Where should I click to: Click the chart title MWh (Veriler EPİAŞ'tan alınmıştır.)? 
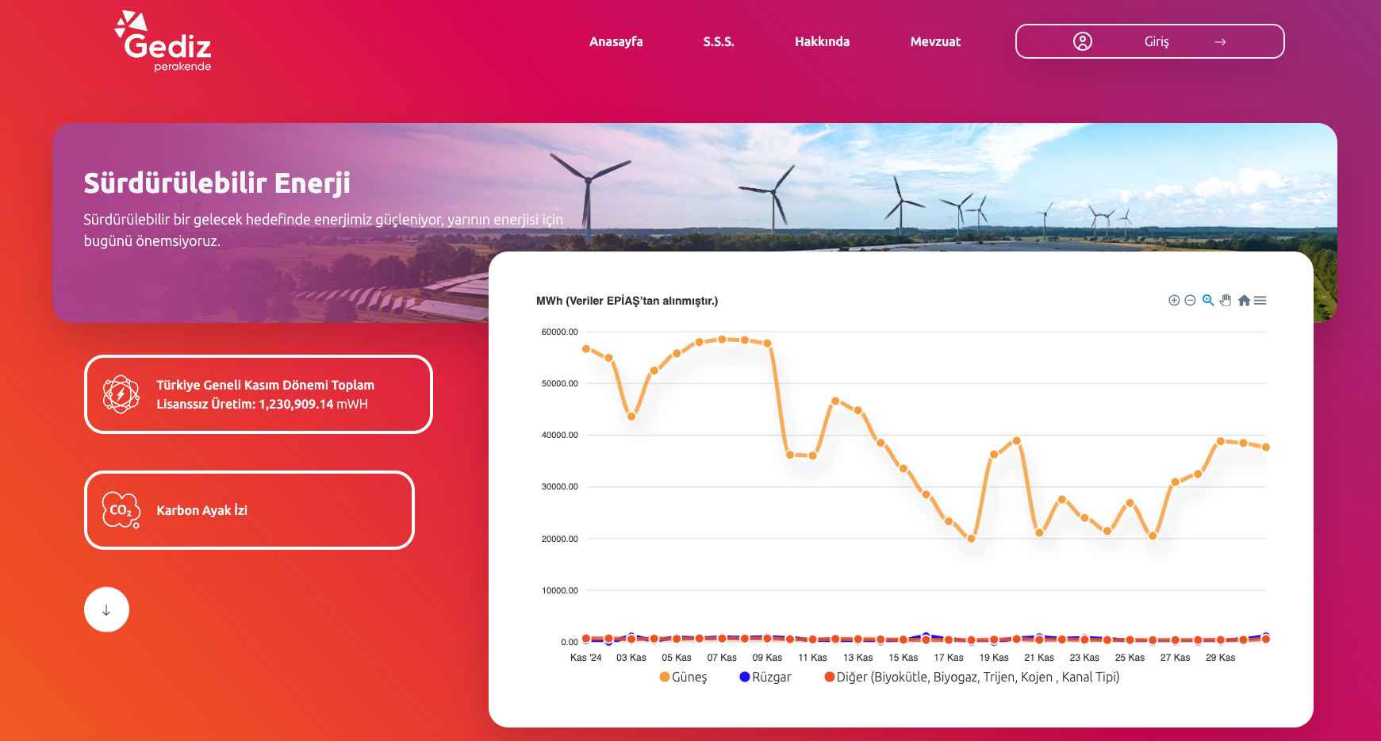tap(627, 301)
